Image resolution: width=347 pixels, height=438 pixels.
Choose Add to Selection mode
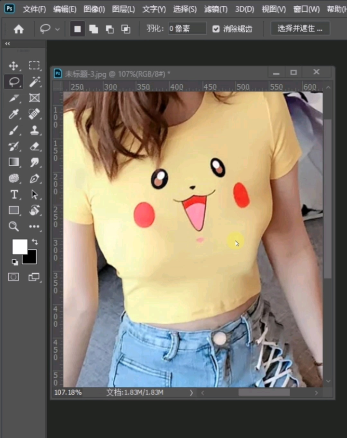pos(93,29)
